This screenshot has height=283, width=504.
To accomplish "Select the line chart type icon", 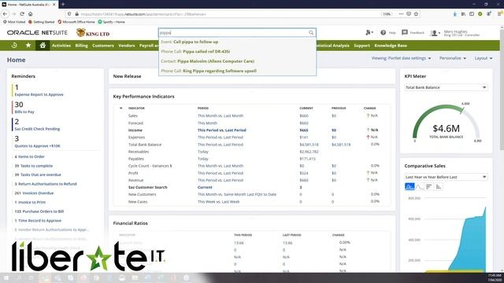I will [419, 187].
